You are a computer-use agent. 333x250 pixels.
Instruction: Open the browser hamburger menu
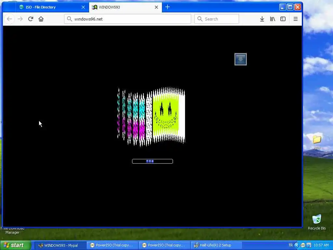(x=295, y=19)
